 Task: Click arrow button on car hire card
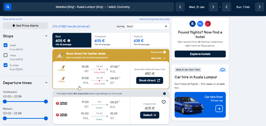click(x=219, y=109)
